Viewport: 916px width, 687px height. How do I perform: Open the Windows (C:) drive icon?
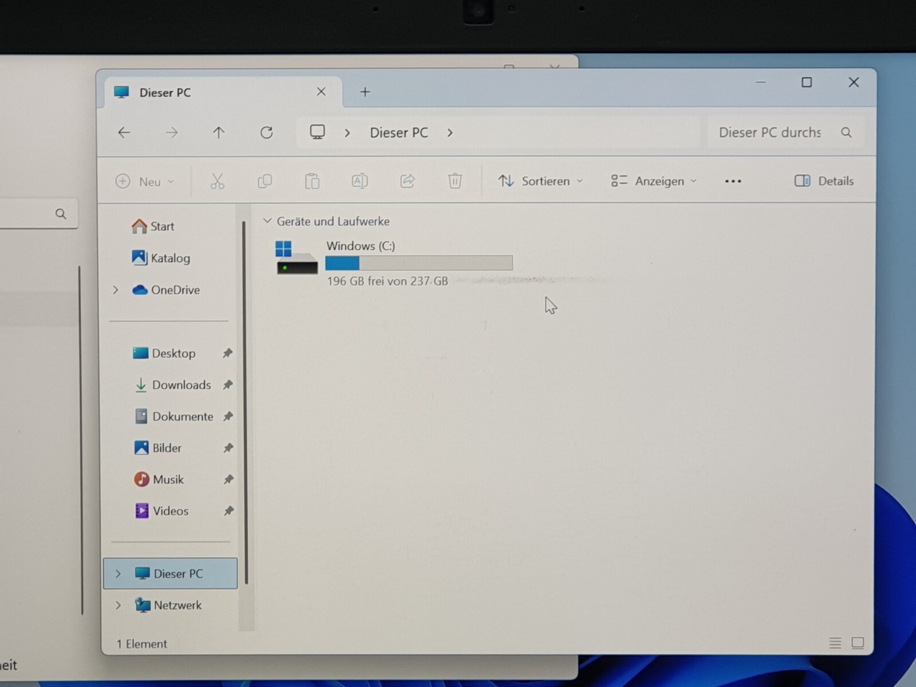pos(296,258)
